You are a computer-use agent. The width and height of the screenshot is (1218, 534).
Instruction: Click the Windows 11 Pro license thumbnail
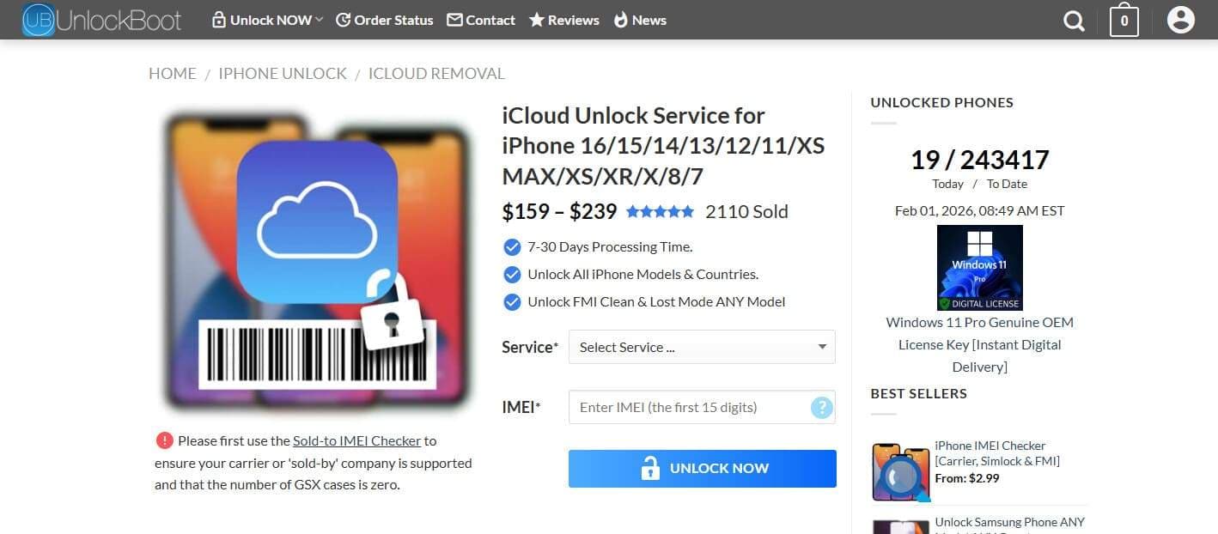tap(979, 267)
